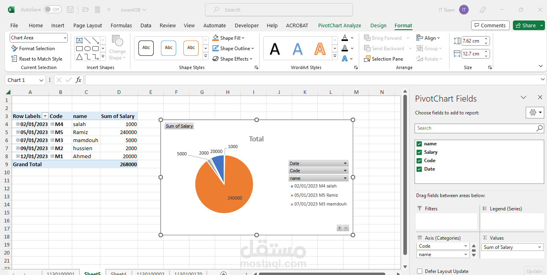Click the Insert Function fx icon
The image size is (547, 275).
point(79,80)
